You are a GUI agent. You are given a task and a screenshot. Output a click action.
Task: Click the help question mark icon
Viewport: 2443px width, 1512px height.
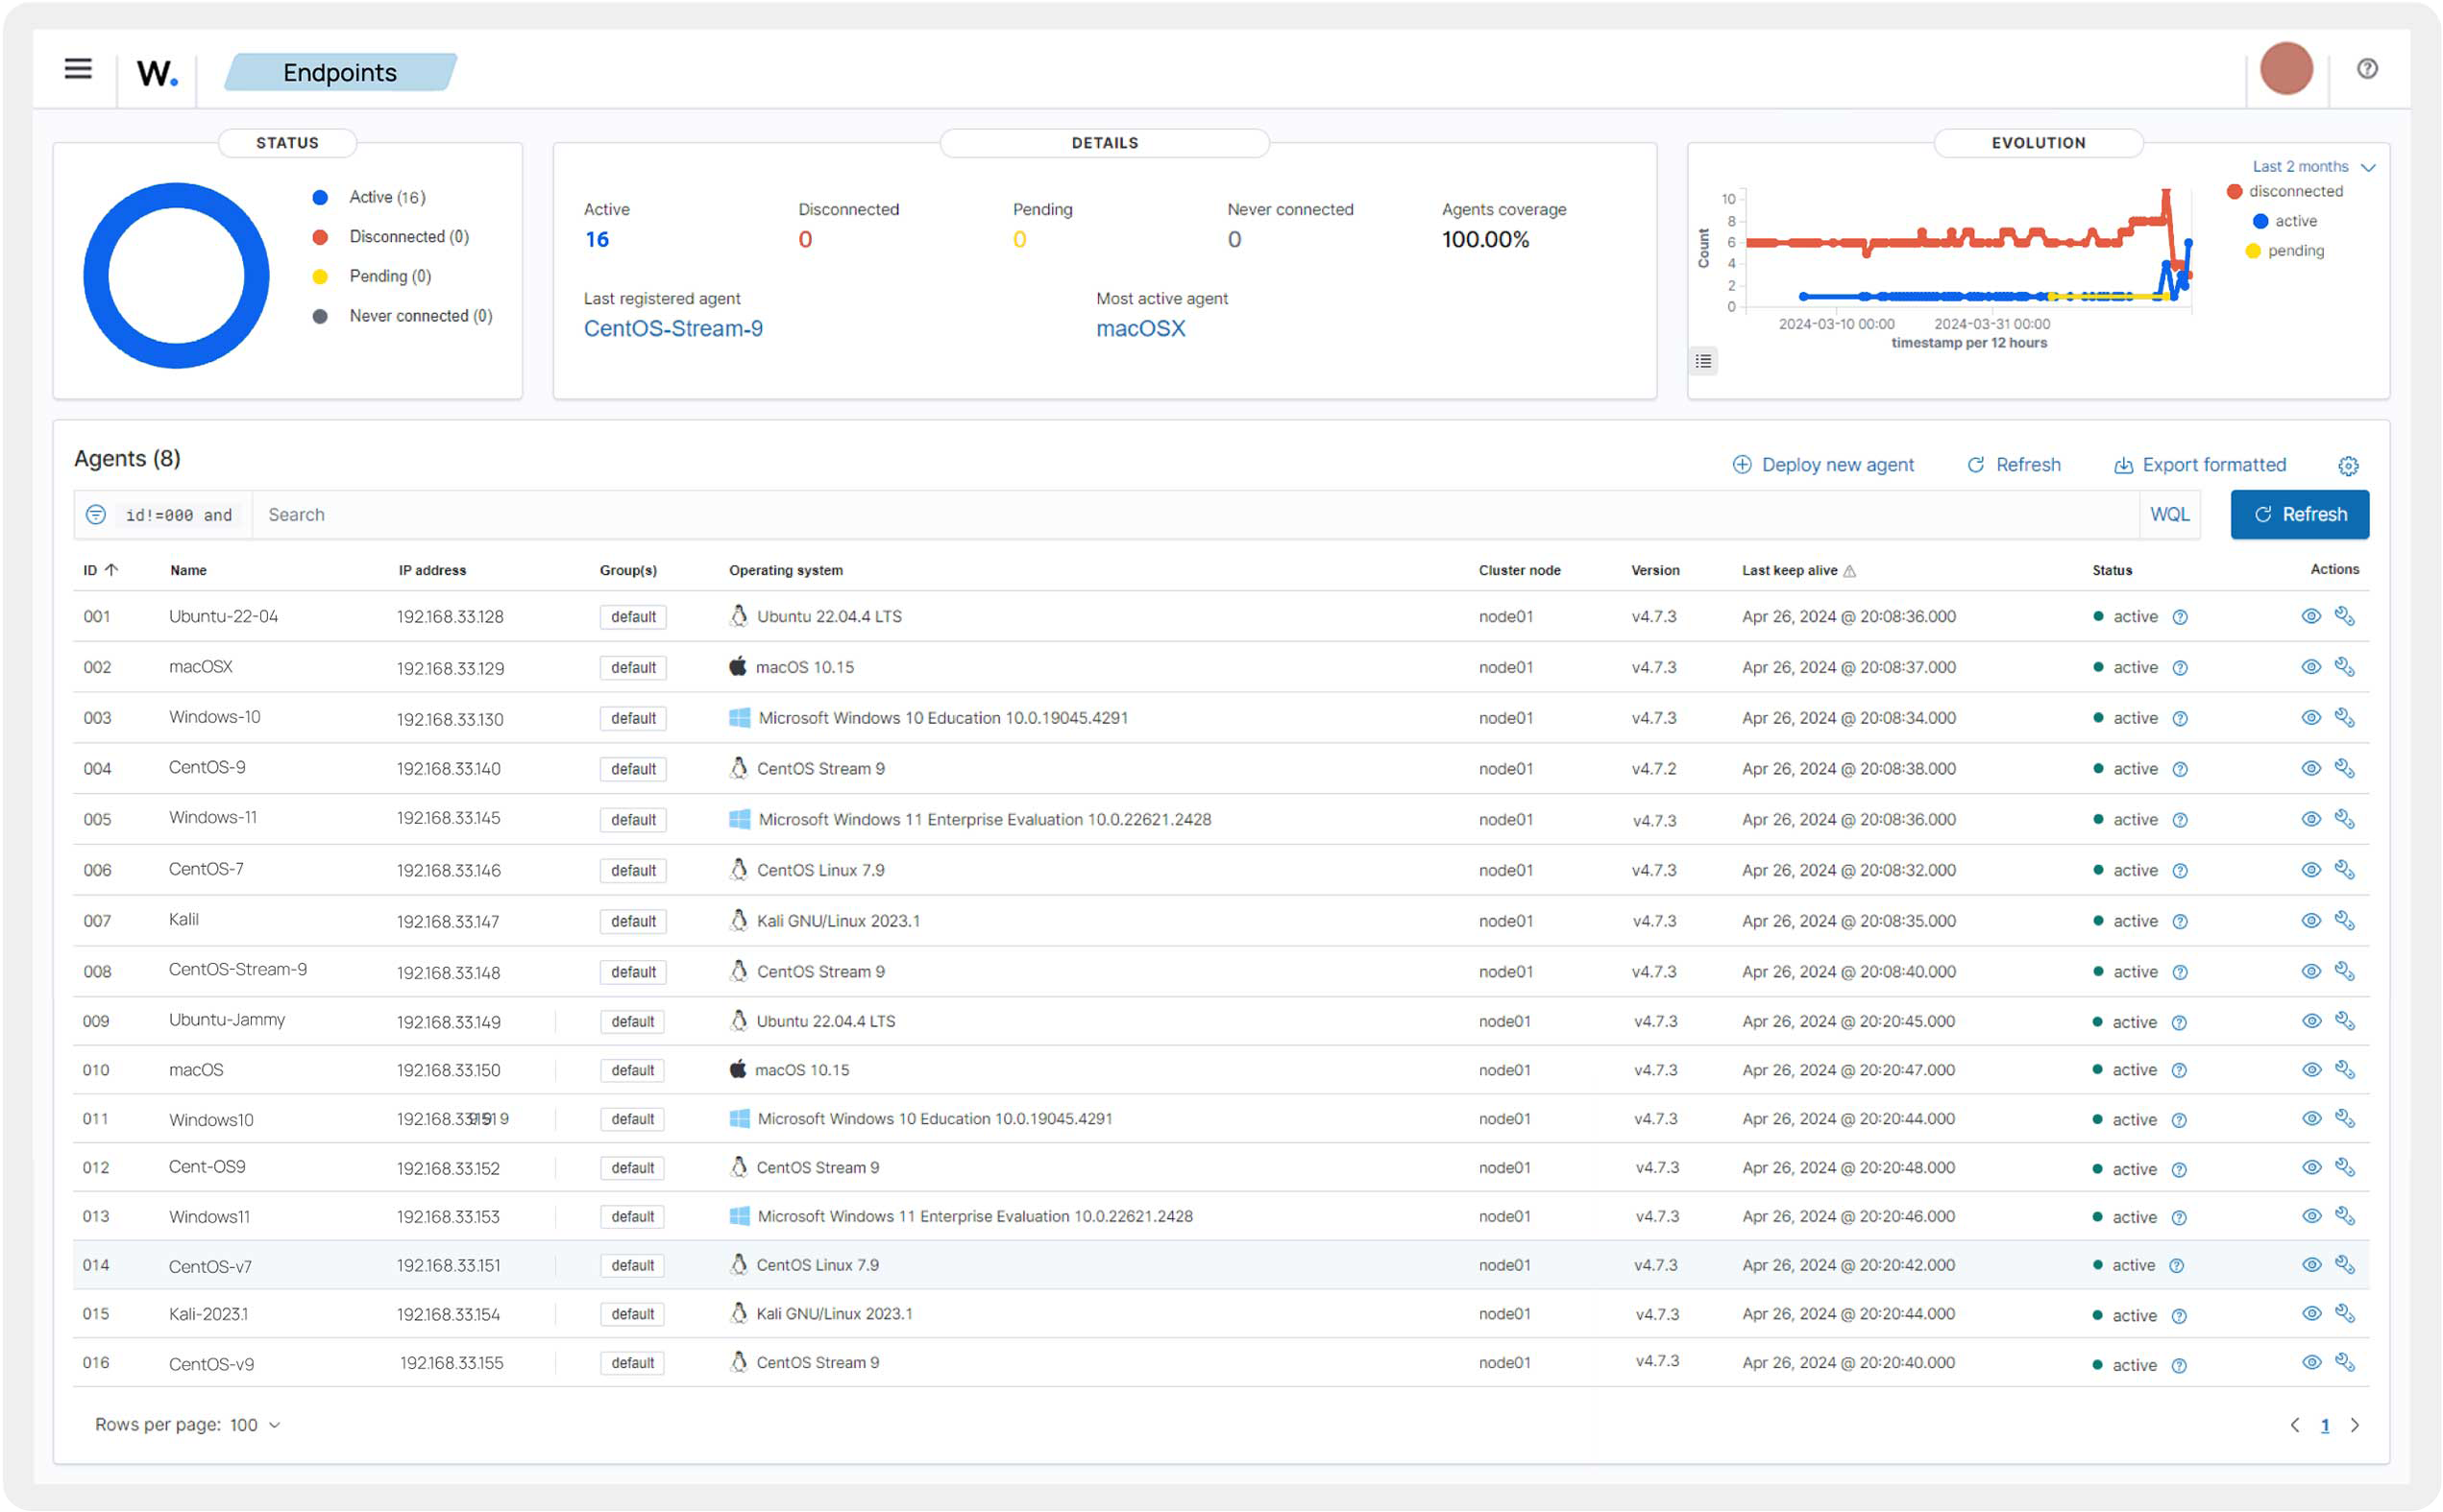point(2367,68)
